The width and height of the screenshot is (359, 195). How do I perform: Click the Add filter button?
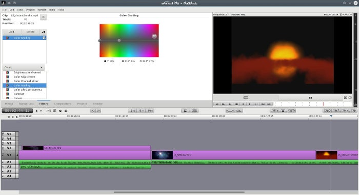click(x=12, y=32)
